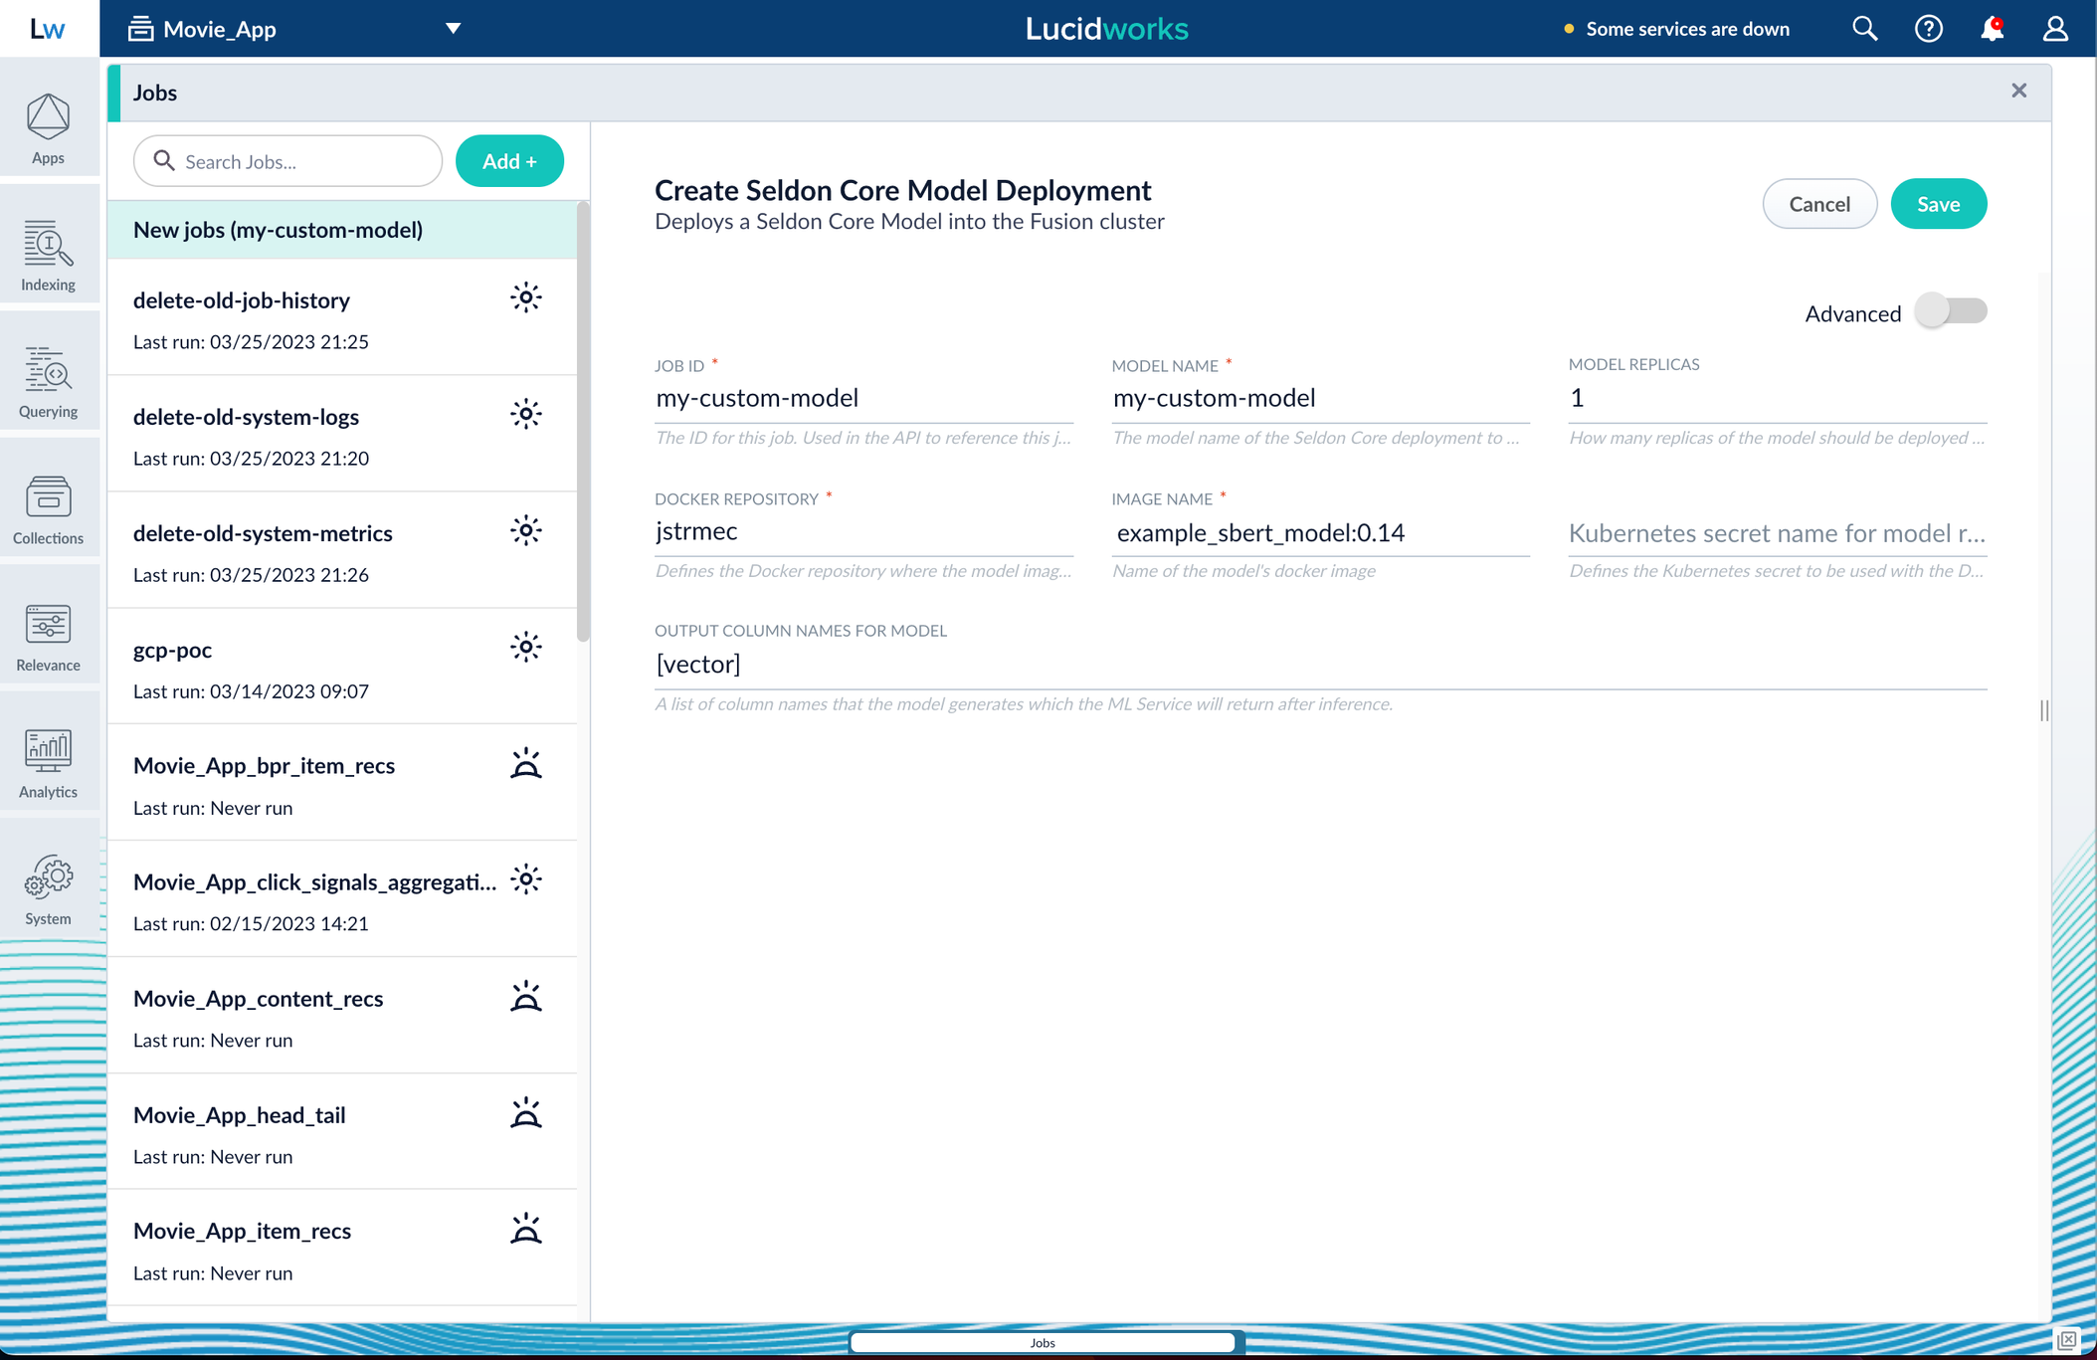2097x1360 pixels.
Task: Click the status icon for gcp-poc job
Action: pos(525,648)
